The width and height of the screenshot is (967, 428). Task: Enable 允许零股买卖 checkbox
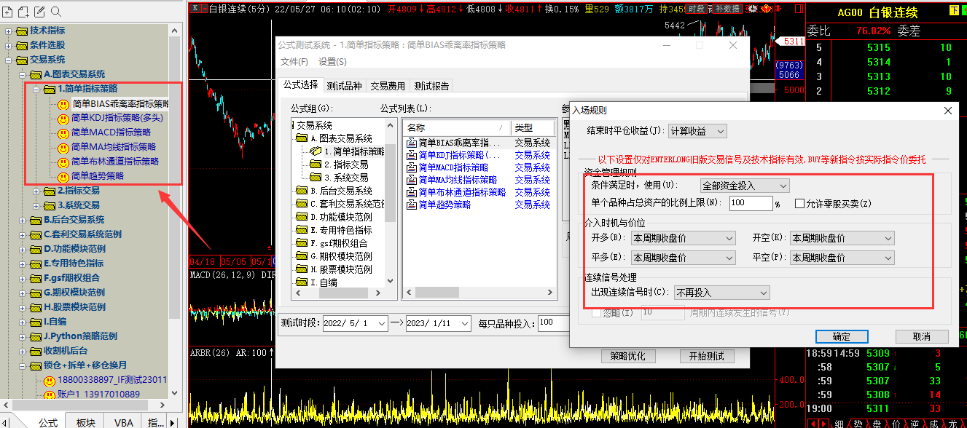click(x=799, y=203)
